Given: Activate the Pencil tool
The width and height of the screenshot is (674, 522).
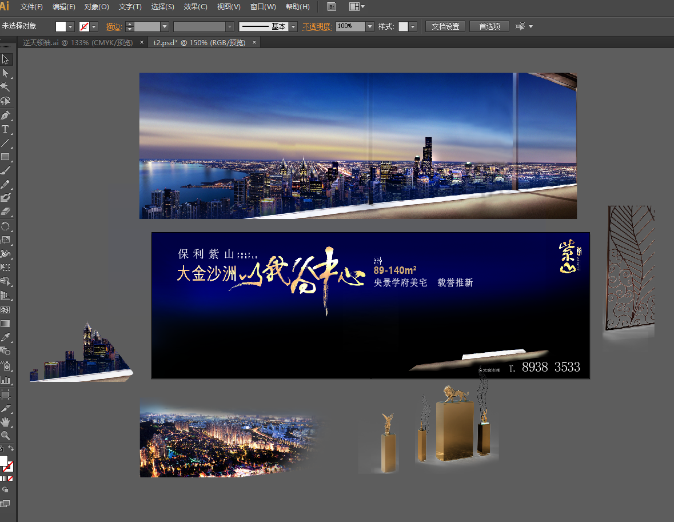Looking at the screenshot, I should 6,185.
